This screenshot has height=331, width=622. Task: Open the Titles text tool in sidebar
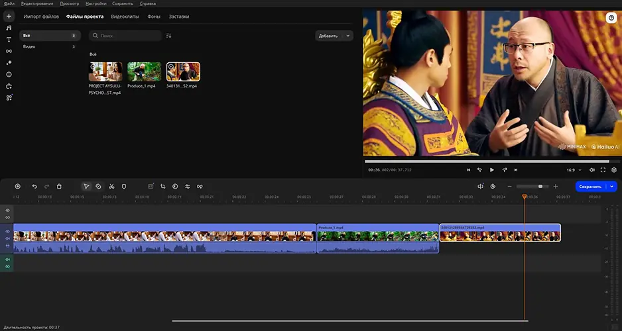[x=9, y=40]
